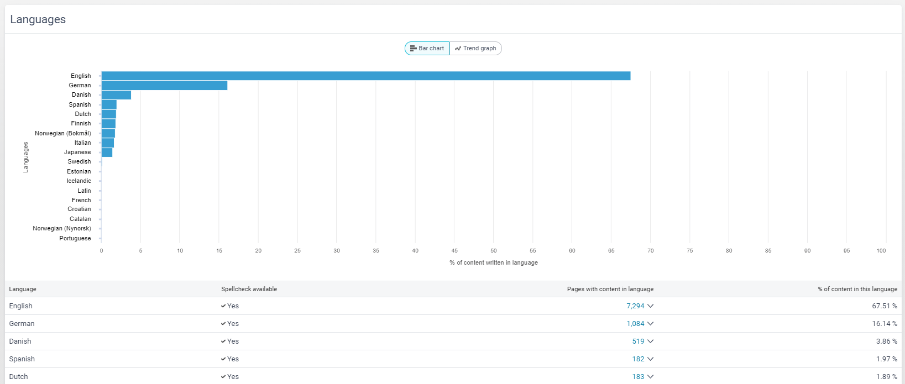
Task: Click the Japanese bar in chart
Action: tap(107, 152)
